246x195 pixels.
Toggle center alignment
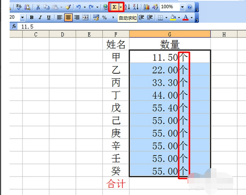coord(68,17)
